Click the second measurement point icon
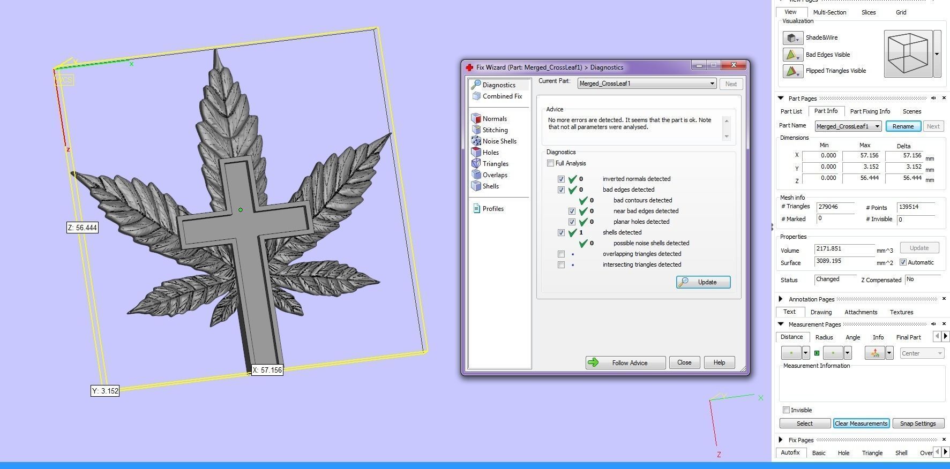Image resolution: width=950 pixels, height=469 pixels. 833,353
